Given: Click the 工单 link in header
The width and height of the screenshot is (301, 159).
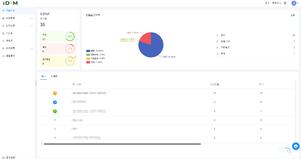Looking at the screenshot, I should 267,3.
